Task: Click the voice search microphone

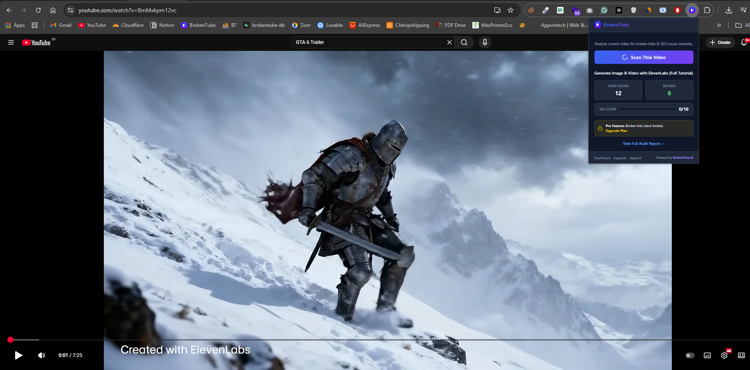Action: (x=485, y=42)
